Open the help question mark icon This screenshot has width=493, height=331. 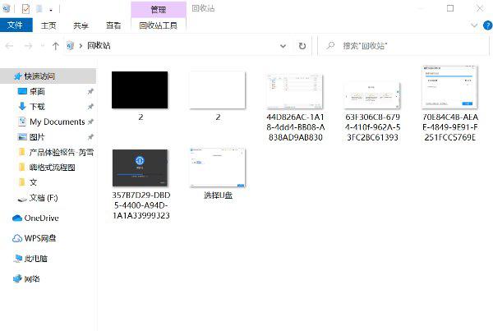(487, 25)
